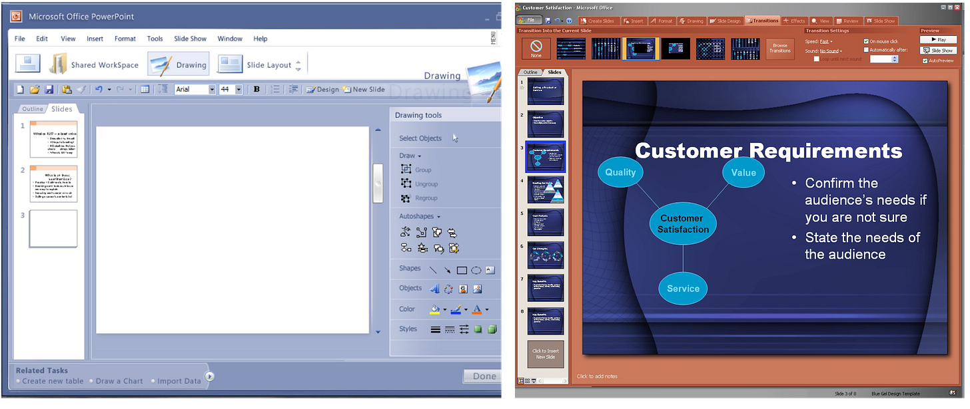Click the Open folder icon in left toolbar
970x409 pixels.
35,89
